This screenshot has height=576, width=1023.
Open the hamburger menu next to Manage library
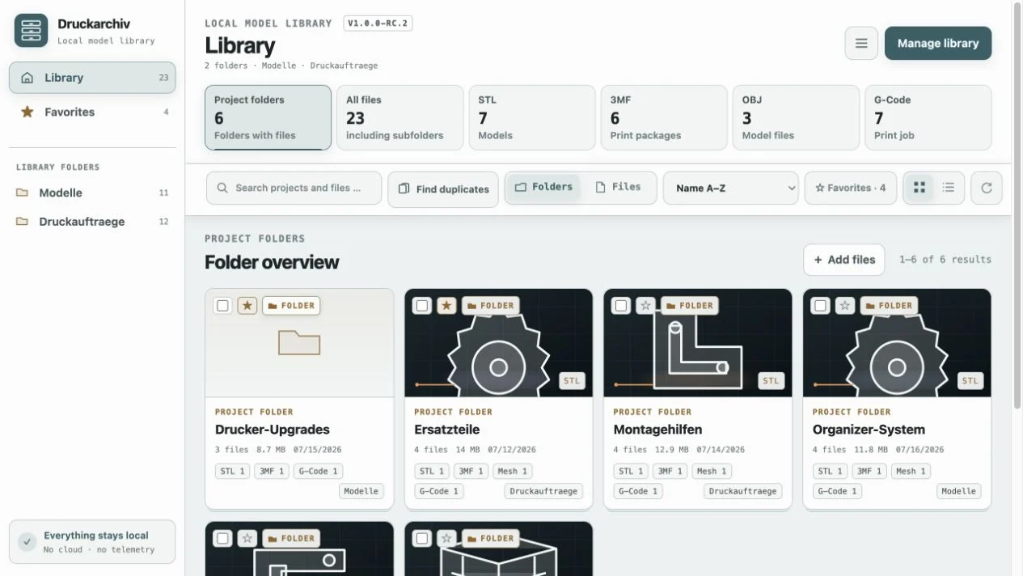[861, 44]
